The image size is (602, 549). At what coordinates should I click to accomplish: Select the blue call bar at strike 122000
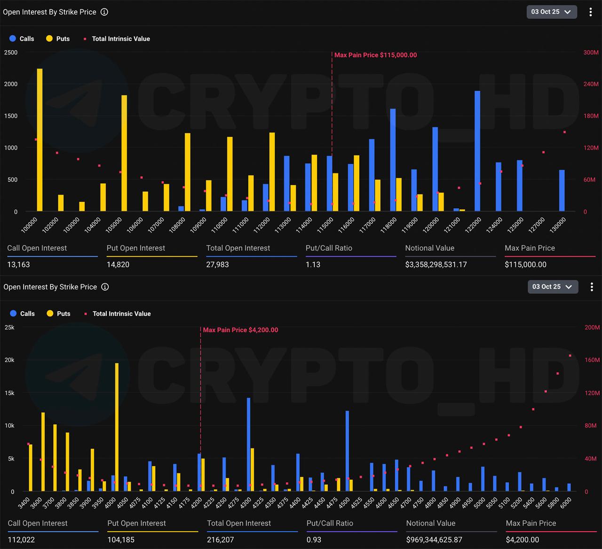[x=477, y=151]
